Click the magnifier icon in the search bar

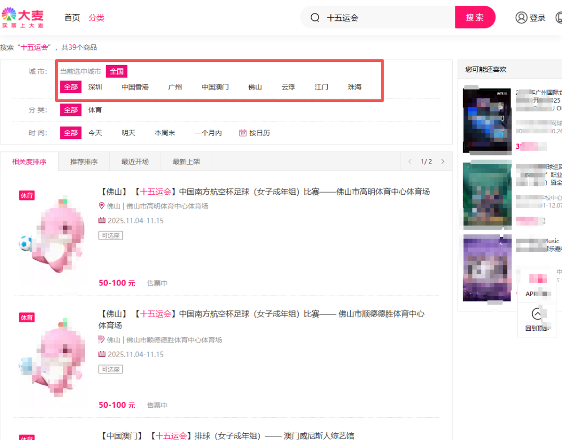pyautogui.click(x=315, y=17)
